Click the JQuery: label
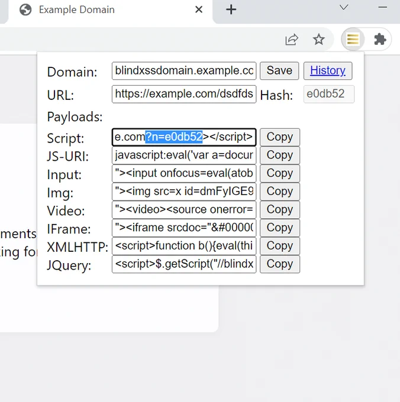This screenshot has width=400, height=402. point(69,265)
